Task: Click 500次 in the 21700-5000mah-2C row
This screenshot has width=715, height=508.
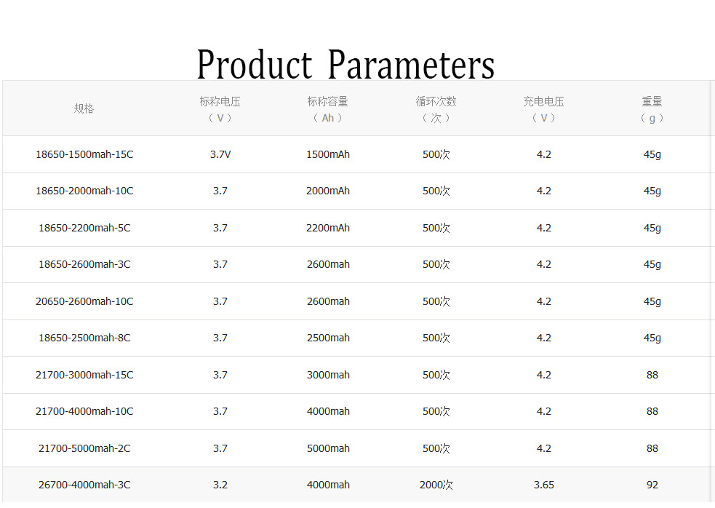Action: coord(436,448)
